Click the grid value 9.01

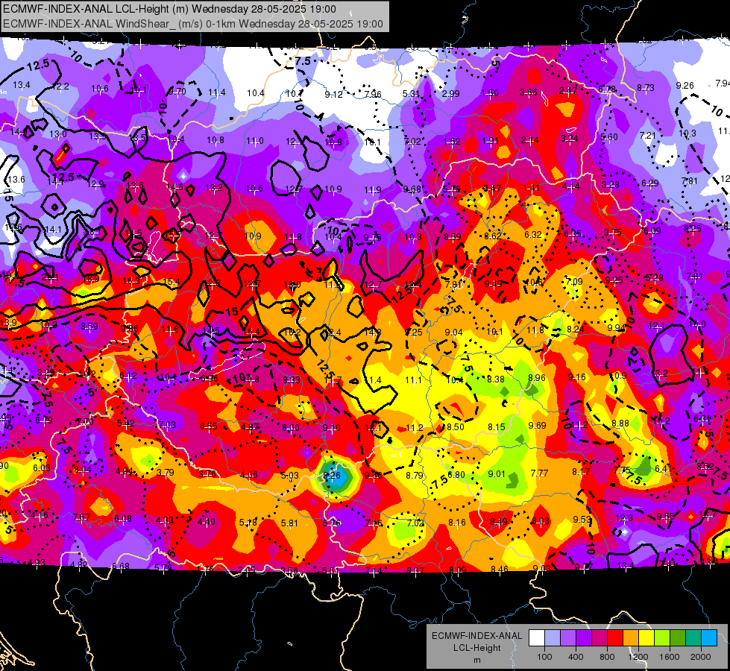point(497,474)
